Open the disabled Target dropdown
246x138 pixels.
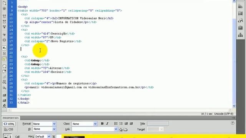point(155,129)
